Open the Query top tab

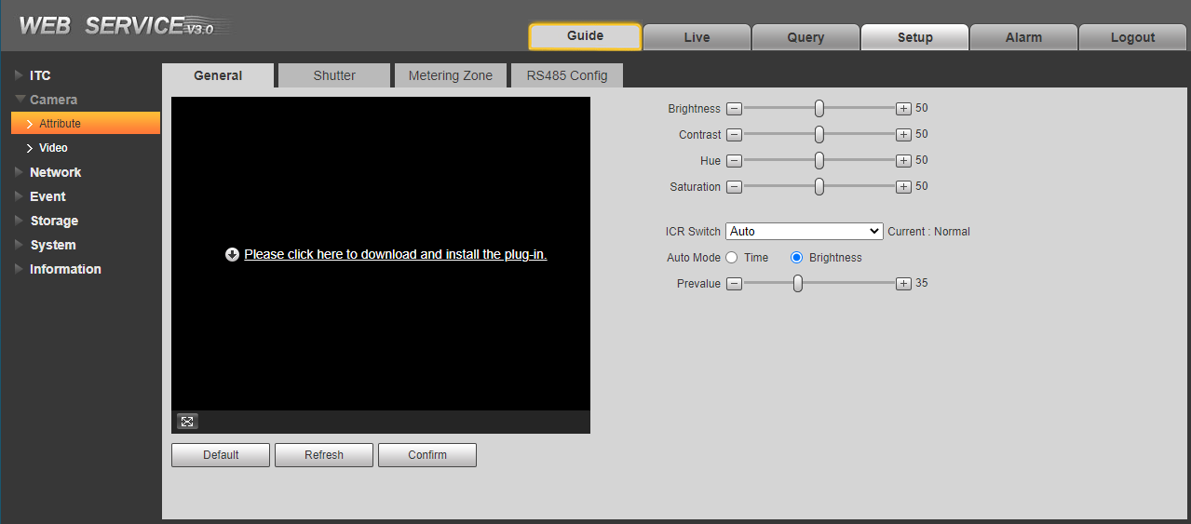click(805, 37)
